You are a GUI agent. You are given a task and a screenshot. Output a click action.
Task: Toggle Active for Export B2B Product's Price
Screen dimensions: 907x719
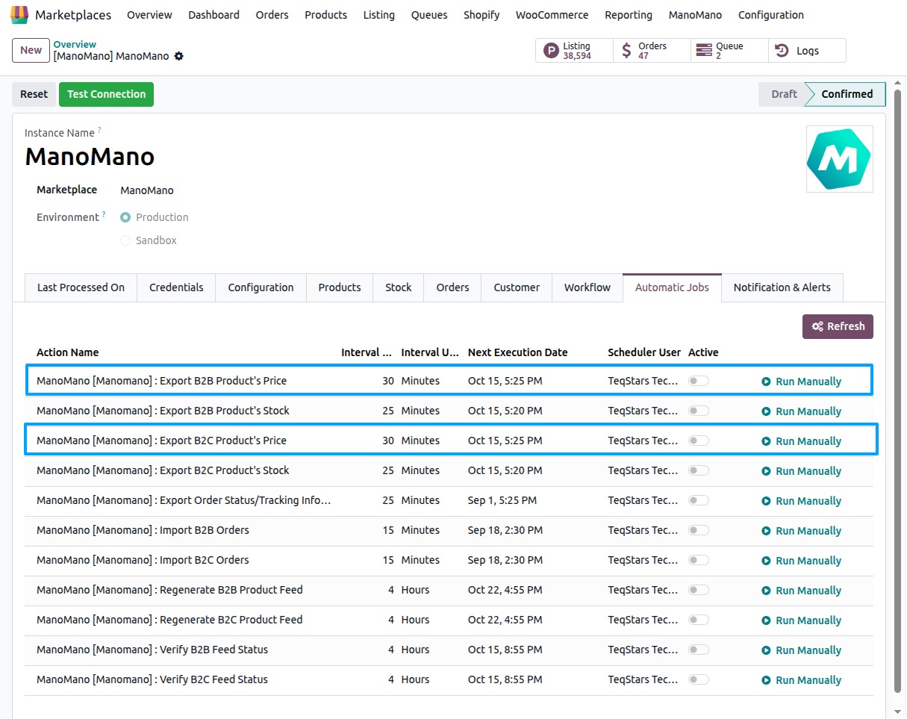click(x=699, y=381)
